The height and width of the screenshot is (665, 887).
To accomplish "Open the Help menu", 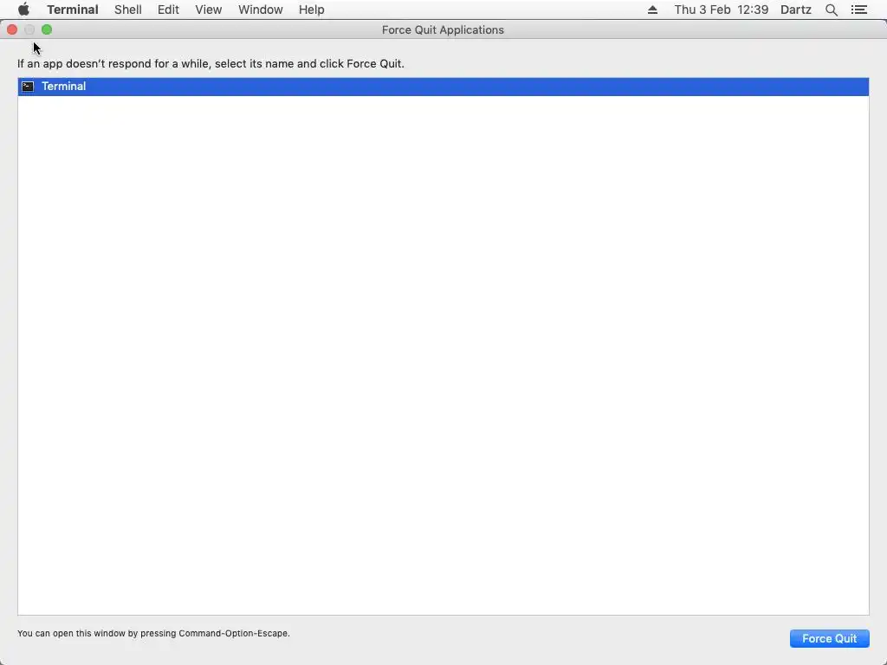I will click(311, 10).
